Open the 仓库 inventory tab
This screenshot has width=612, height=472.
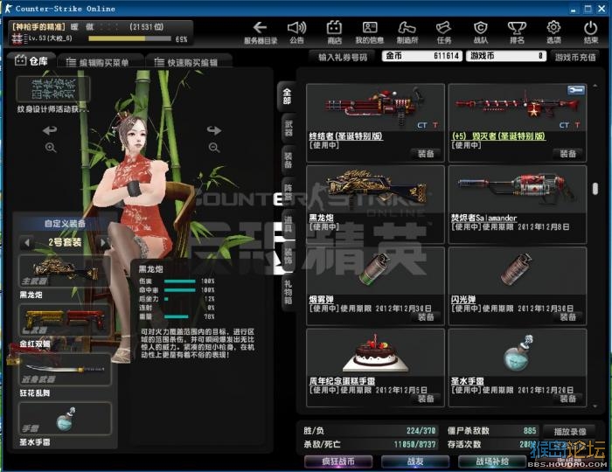pos(32,61)
